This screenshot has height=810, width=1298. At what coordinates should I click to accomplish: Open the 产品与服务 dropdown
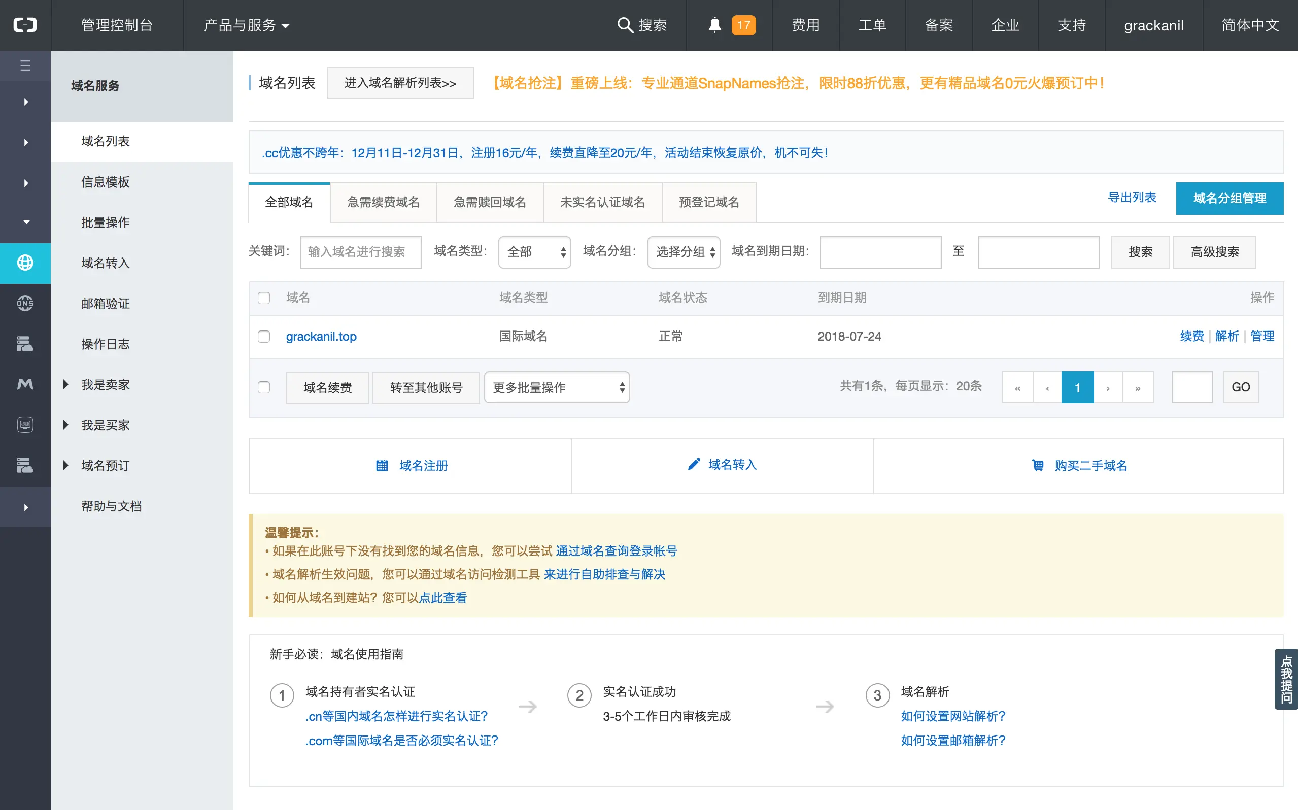coord(246,25)
